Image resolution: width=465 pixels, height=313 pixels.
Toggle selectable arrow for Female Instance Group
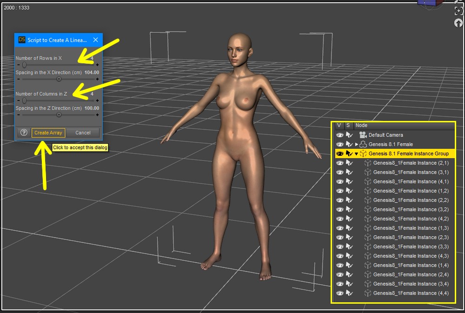click(x=349, y=153)
